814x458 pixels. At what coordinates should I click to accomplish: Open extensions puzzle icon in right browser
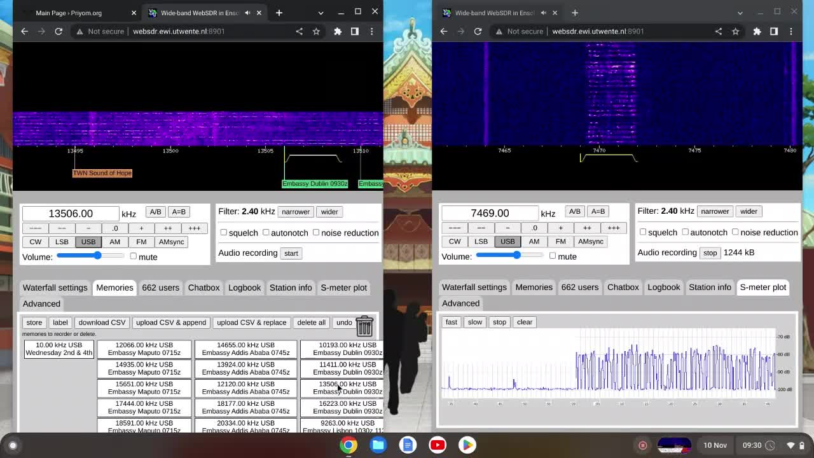(757, 31)
